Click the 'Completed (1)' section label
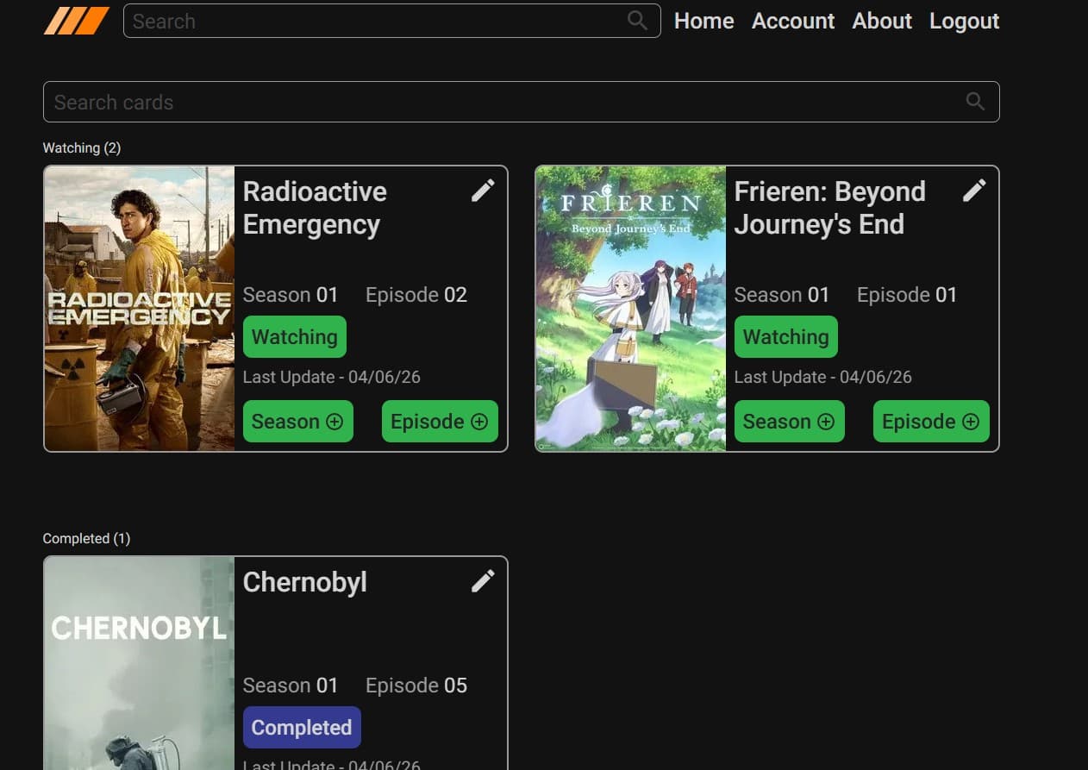1088x770 pixels. (86, 539)
